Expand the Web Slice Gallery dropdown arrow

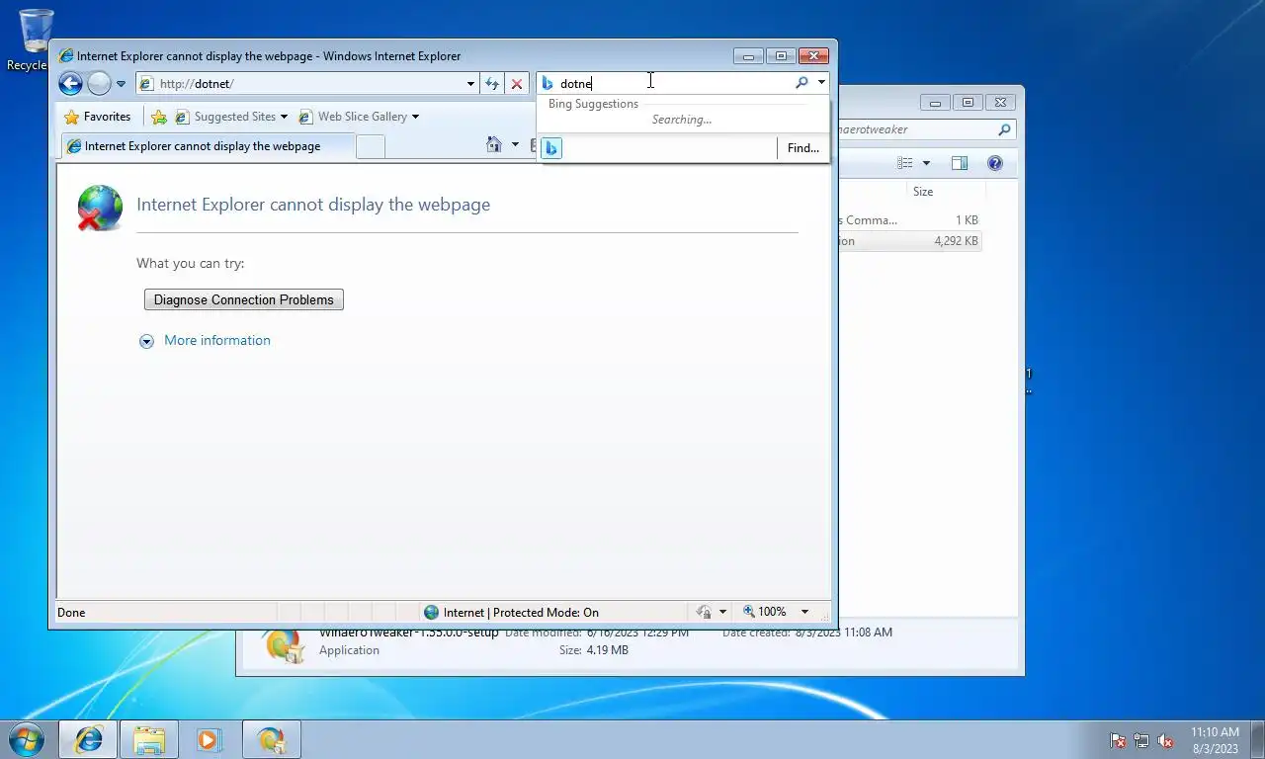tap(415, 117)
